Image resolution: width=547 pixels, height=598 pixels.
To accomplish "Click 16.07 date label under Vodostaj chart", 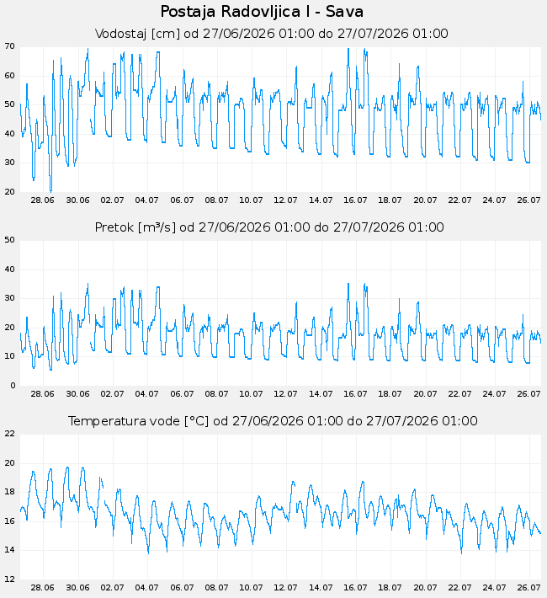I will point(355,200).
